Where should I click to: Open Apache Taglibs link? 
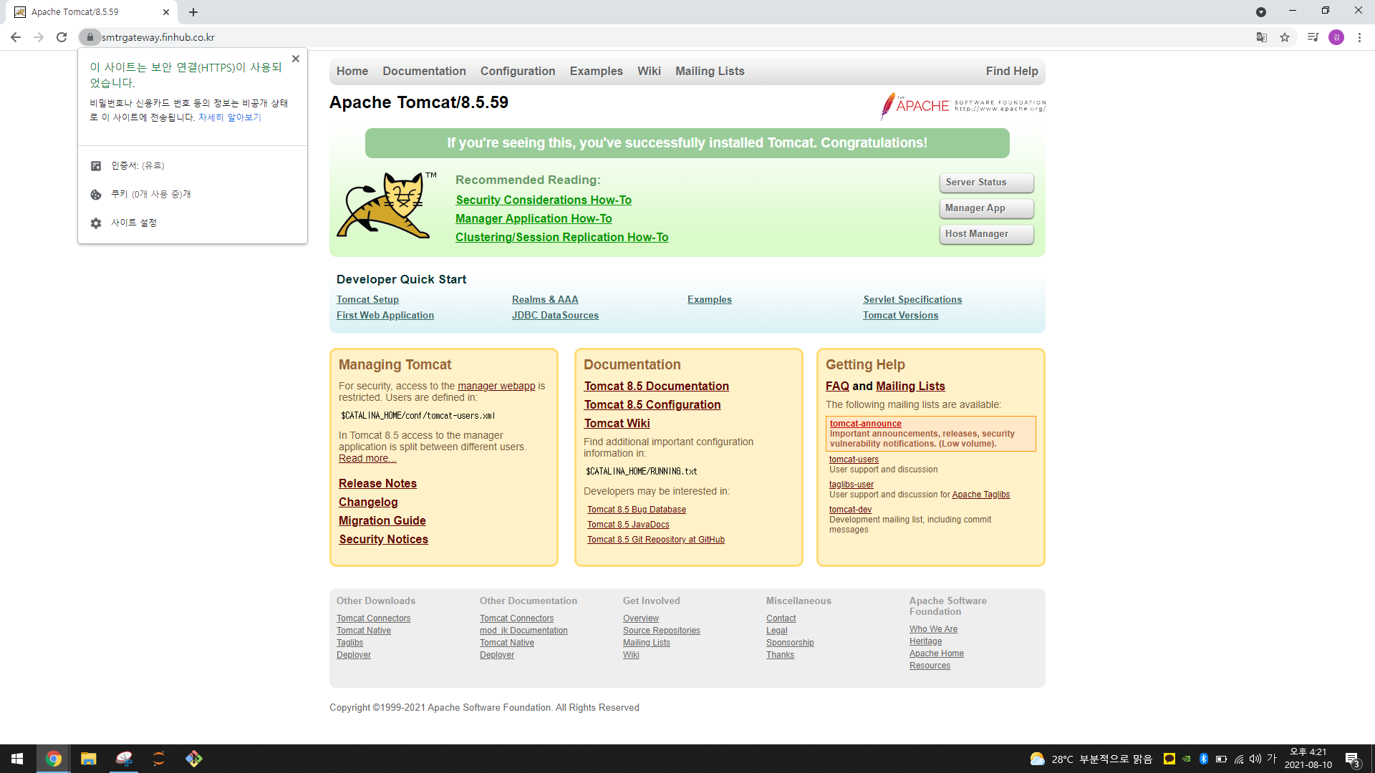(x=980, y=495)
